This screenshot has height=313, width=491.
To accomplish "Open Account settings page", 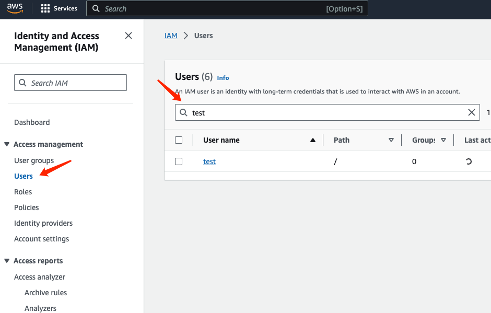I will tap(41, 239).
